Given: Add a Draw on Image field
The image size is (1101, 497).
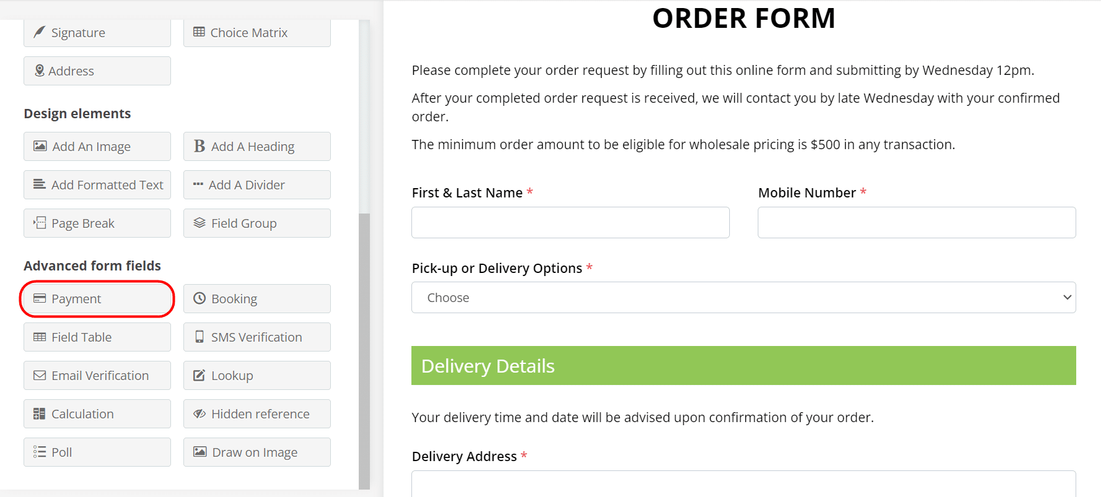Looking at the screenshot, I should (x=257, y=452).
